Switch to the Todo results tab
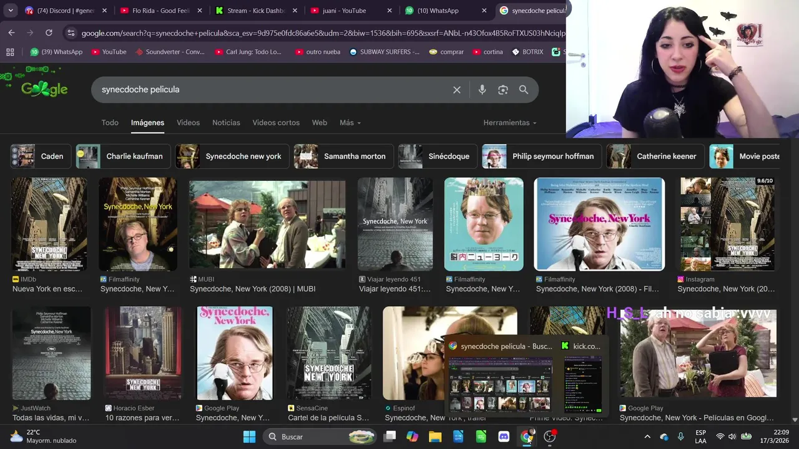This screenshot has height=449, width=799. 110,123
